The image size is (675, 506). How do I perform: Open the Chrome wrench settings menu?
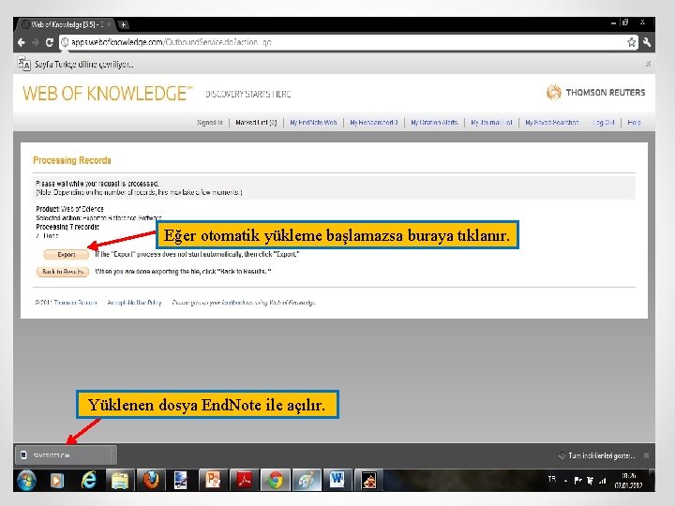tap(647, 42)
